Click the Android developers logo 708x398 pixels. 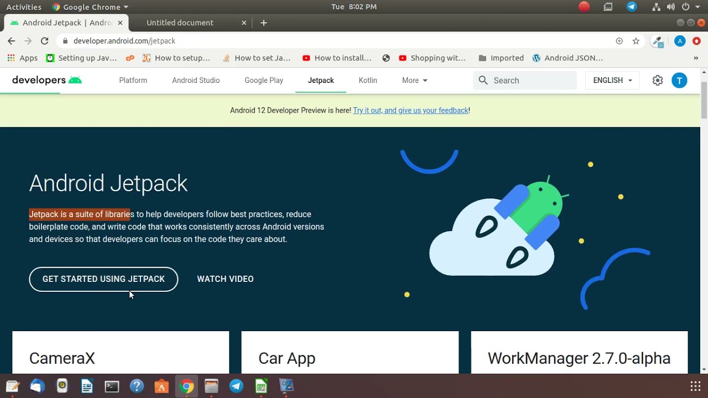point(47,80)
